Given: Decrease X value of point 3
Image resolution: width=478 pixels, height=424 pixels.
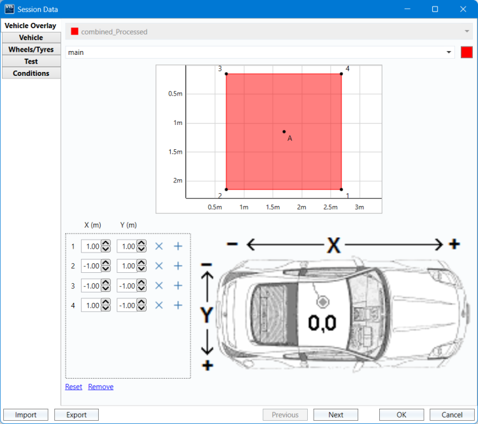Looking at the screenshot, I should (106, 289).
